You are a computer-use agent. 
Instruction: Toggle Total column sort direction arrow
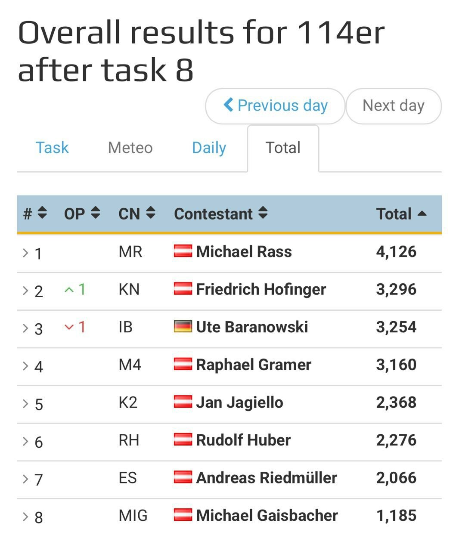[x=422, y=214]
